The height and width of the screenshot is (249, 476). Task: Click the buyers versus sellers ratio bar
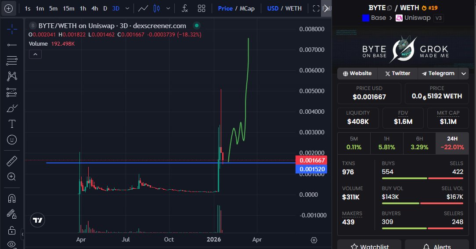coord(422,228)
